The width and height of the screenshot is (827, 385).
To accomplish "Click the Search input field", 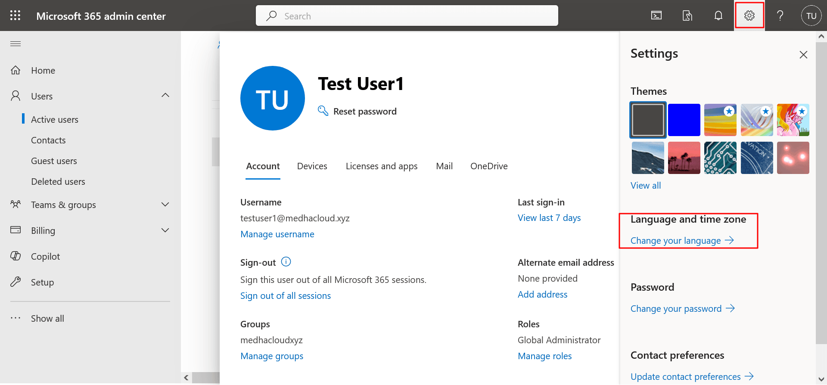I will pos(407,16).
